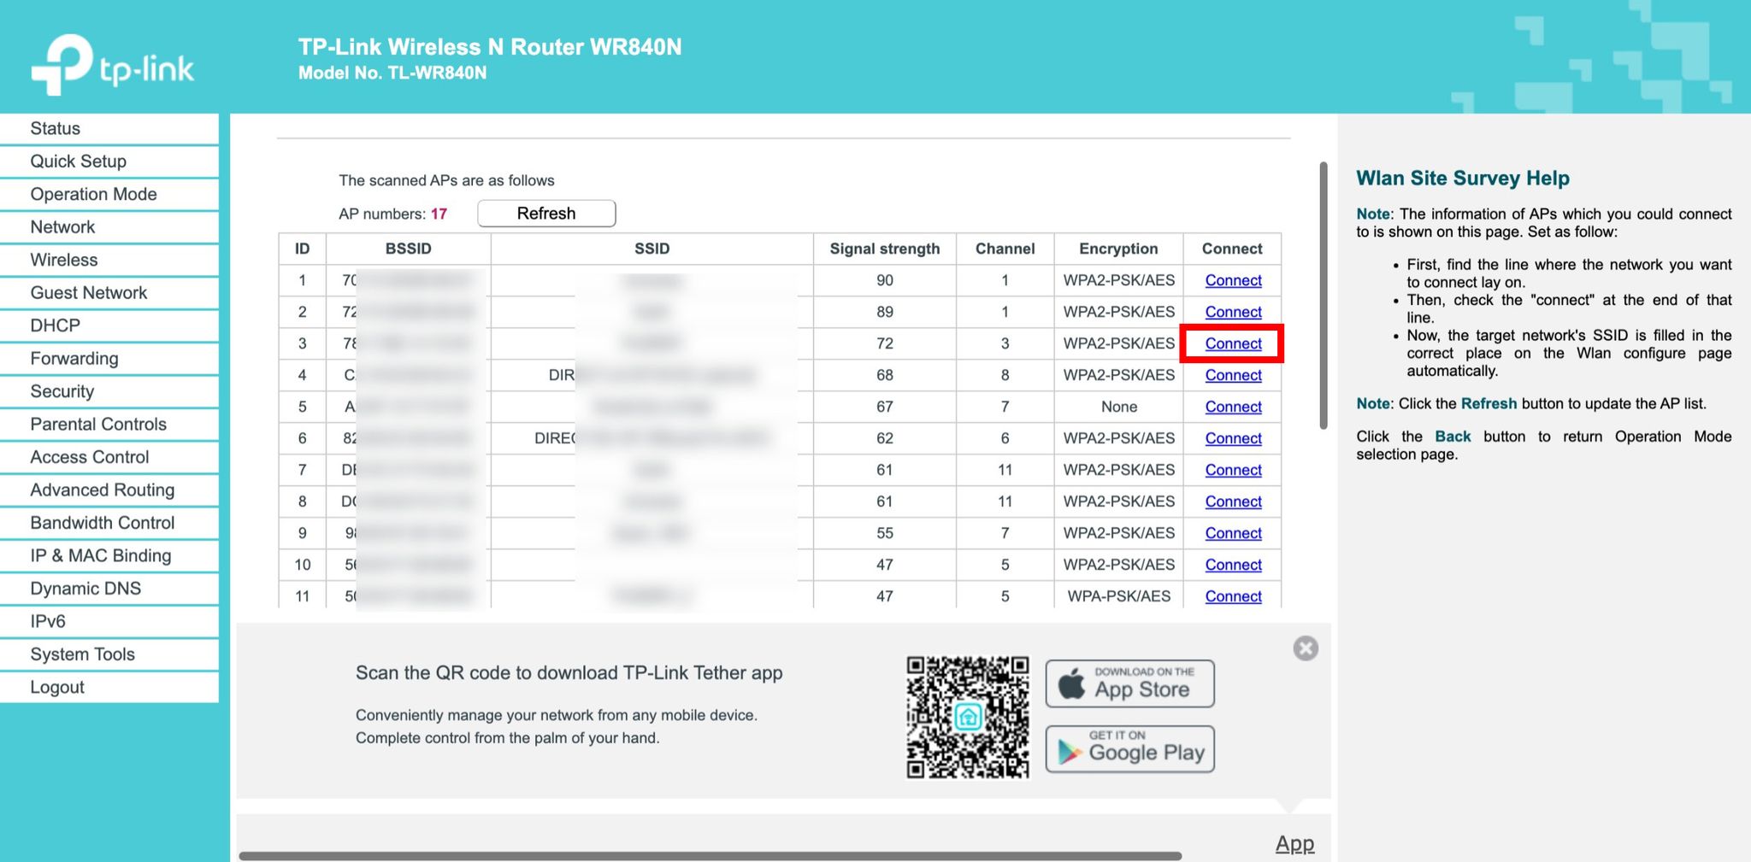Open Advanced Routing

(x=109, y=490)
